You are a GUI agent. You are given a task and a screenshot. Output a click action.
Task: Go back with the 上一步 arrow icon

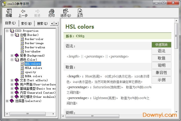pos(23,11)
